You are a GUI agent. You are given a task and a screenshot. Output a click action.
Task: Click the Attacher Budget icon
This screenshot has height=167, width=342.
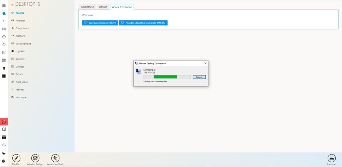35,158
